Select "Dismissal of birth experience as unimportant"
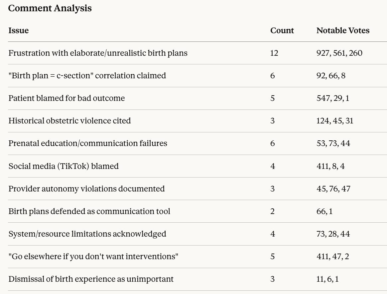Viewport: 387px width, 294px height. (91, 279)
